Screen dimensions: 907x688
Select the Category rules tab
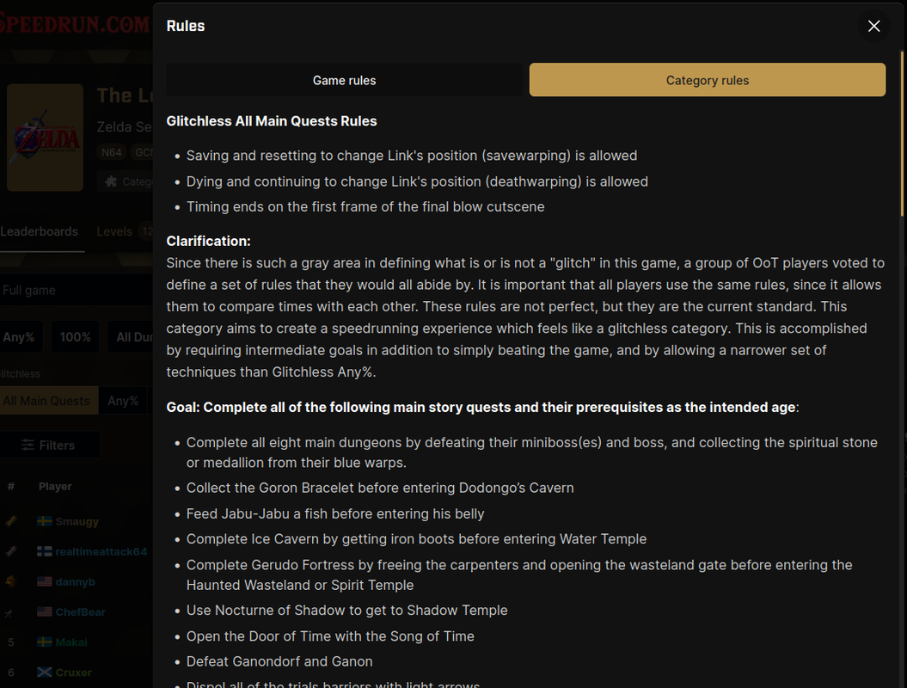pos(707,80)
